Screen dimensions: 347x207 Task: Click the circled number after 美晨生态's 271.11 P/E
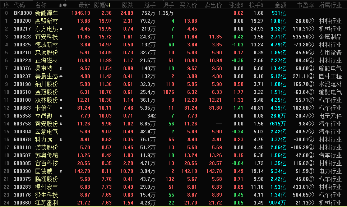point(311,77)
